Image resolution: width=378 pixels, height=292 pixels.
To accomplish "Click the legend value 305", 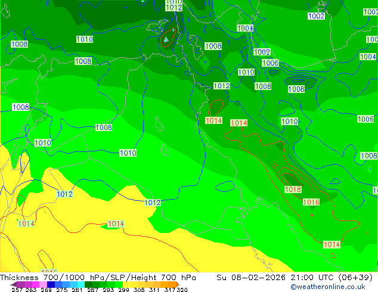I will pos(139,290).
